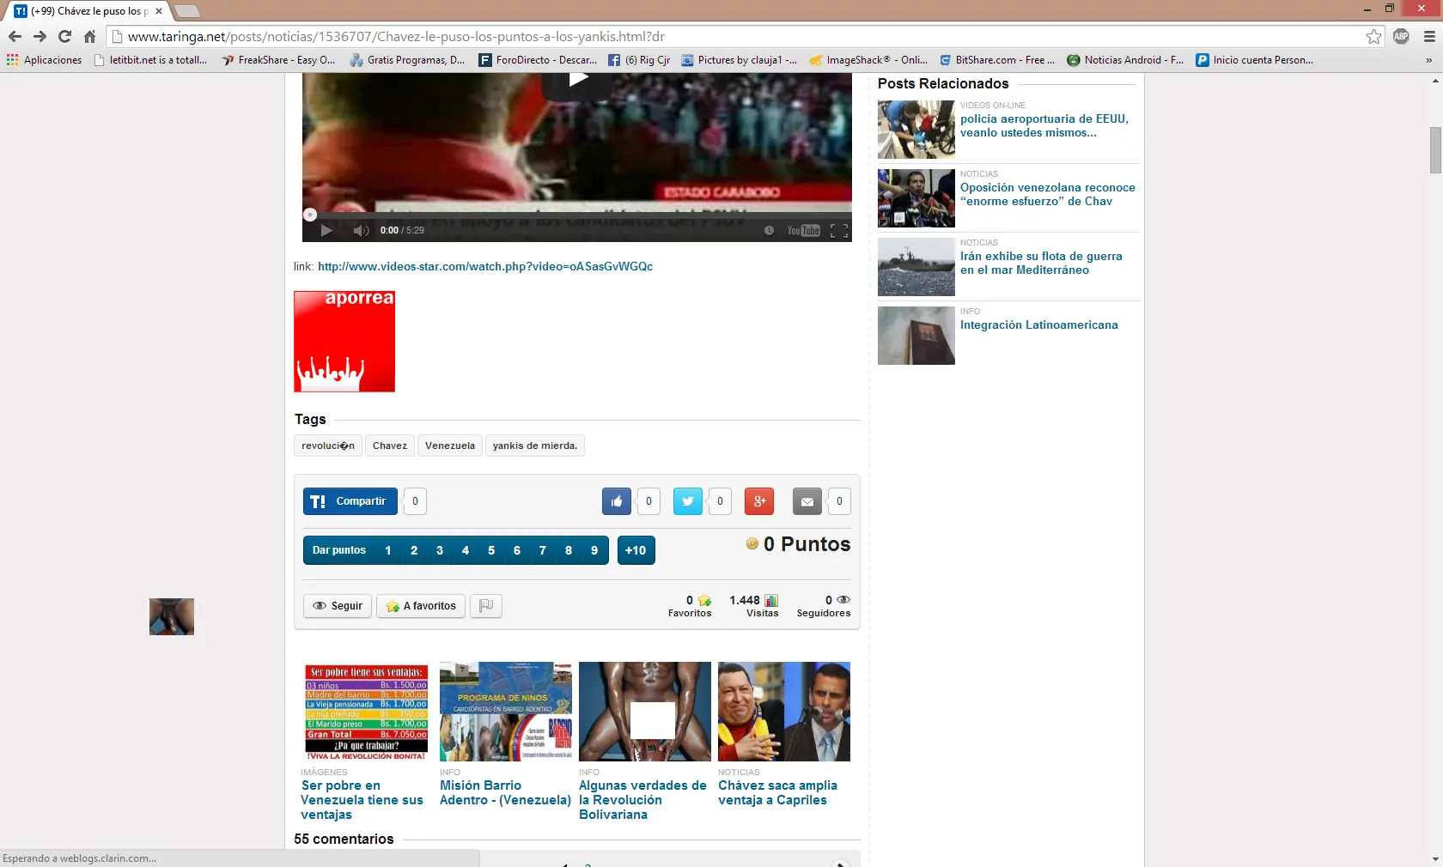Open the ForoDirecto bookmark
This screenshot has height=867, width=1443.
coord(538,60)
